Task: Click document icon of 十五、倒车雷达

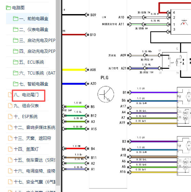Action: [x=10, y=160]
